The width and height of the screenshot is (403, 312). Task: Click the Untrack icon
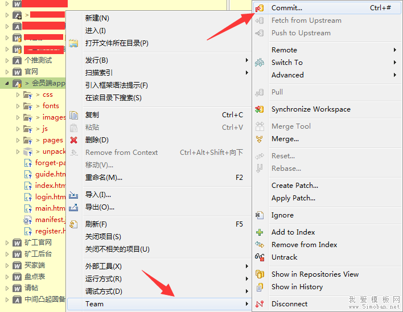pos(260,257)
